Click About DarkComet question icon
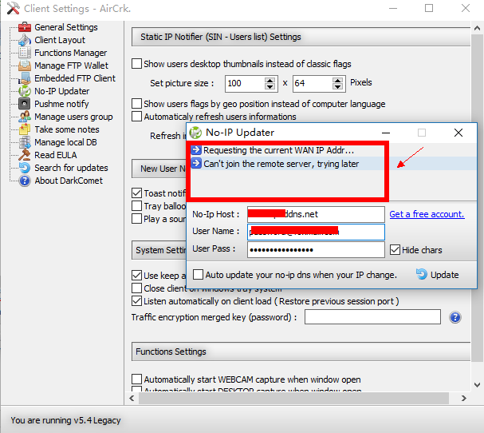Screen dimensions: 484x433 click(25, 181)
